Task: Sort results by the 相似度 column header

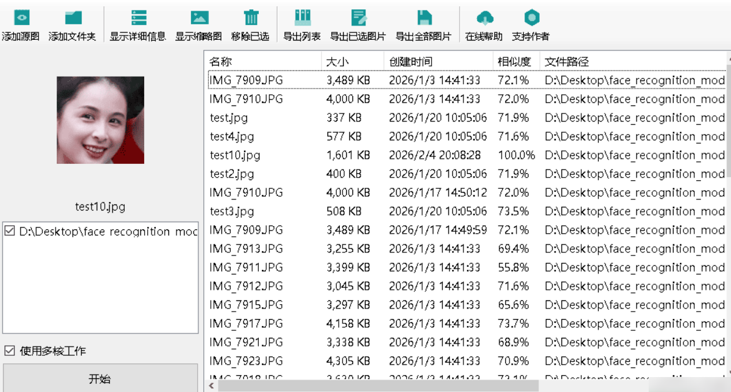Action: click(x=515, y=62)
